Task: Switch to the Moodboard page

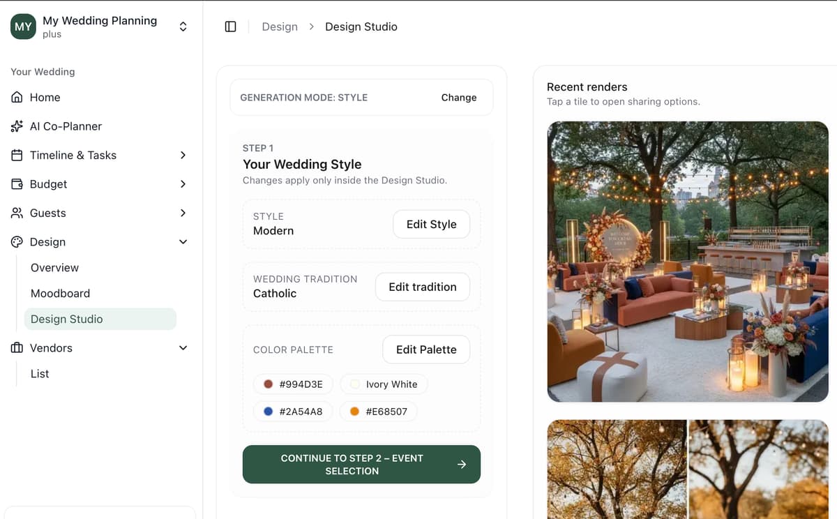Action: click(x=60, y=293)
